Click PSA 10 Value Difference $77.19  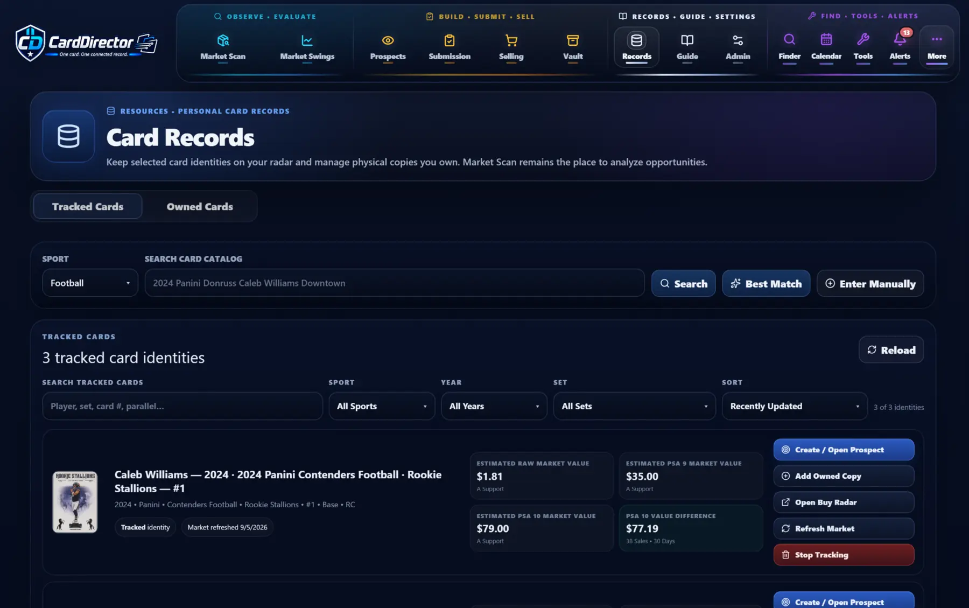[x=642, y=528]
